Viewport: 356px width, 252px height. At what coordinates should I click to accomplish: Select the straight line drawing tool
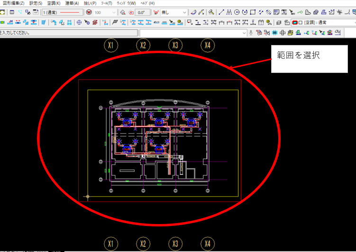221,12
